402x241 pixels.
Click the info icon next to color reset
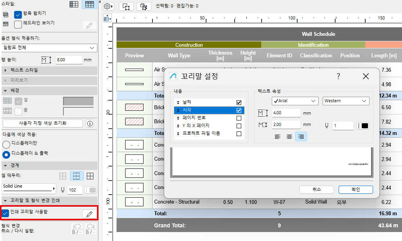(90, 124)
